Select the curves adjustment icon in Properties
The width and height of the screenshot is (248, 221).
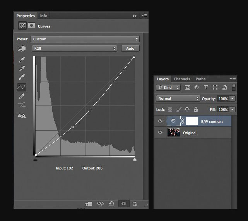(x=22, y=26)
